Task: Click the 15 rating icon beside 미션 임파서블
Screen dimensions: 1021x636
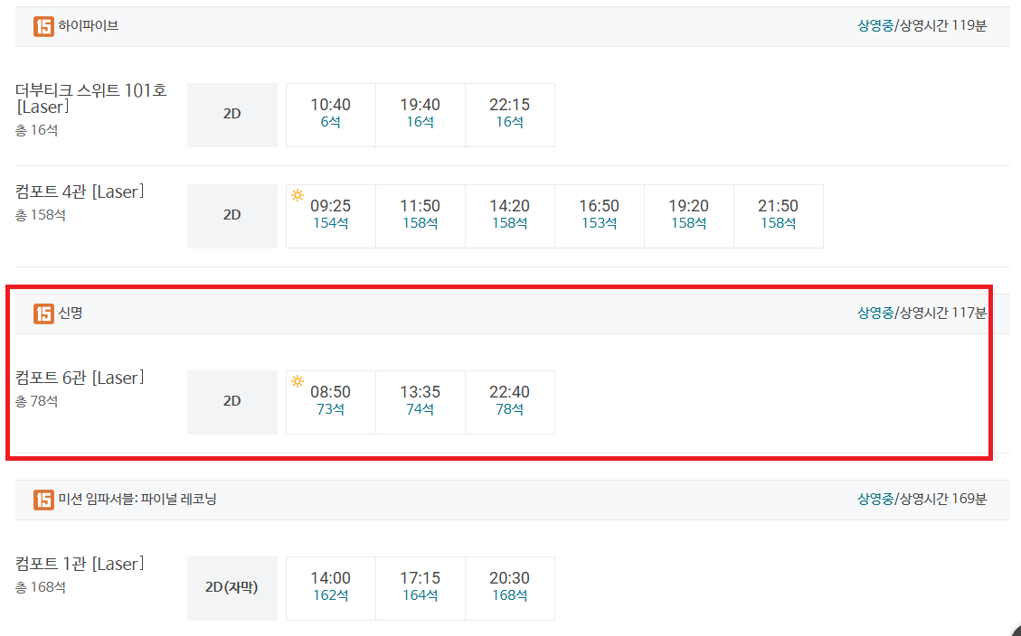Action: (43, 500)
